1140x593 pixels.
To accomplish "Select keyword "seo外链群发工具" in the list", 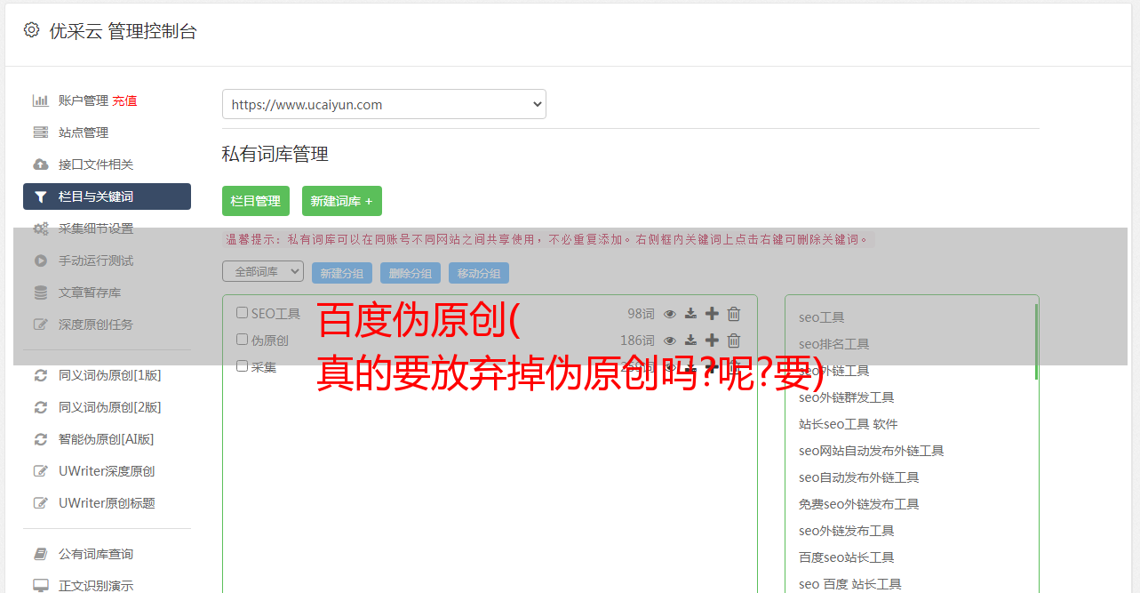I will tap(847, 397).
